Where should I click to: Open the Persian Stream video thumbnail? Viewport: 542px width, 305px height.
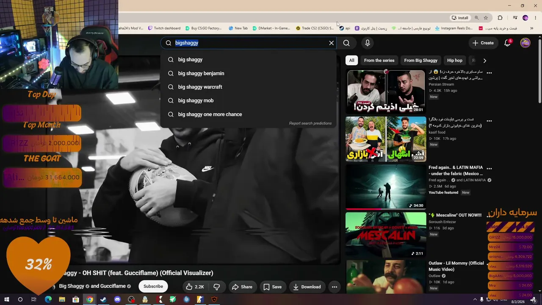(x=386, y=91)
